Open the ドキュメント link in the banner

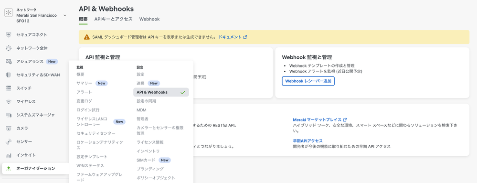click(230, 37)
